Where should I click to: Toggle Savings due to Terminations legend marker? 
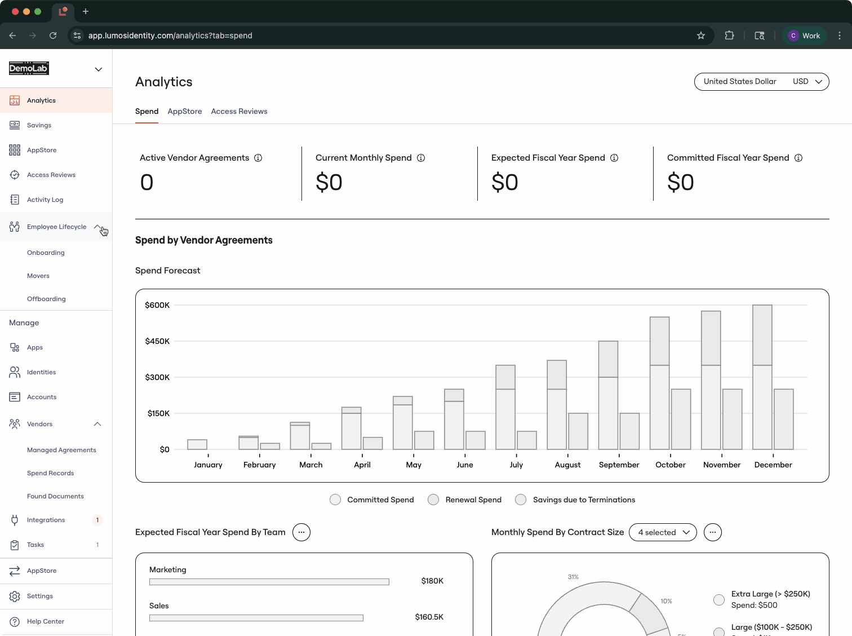coord(521,500)
